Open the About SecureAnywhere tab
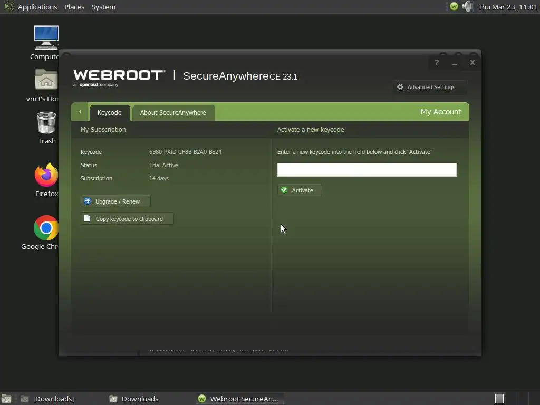Image resolution: width=540 pixels, height=405 pixels. click(173, 113)
